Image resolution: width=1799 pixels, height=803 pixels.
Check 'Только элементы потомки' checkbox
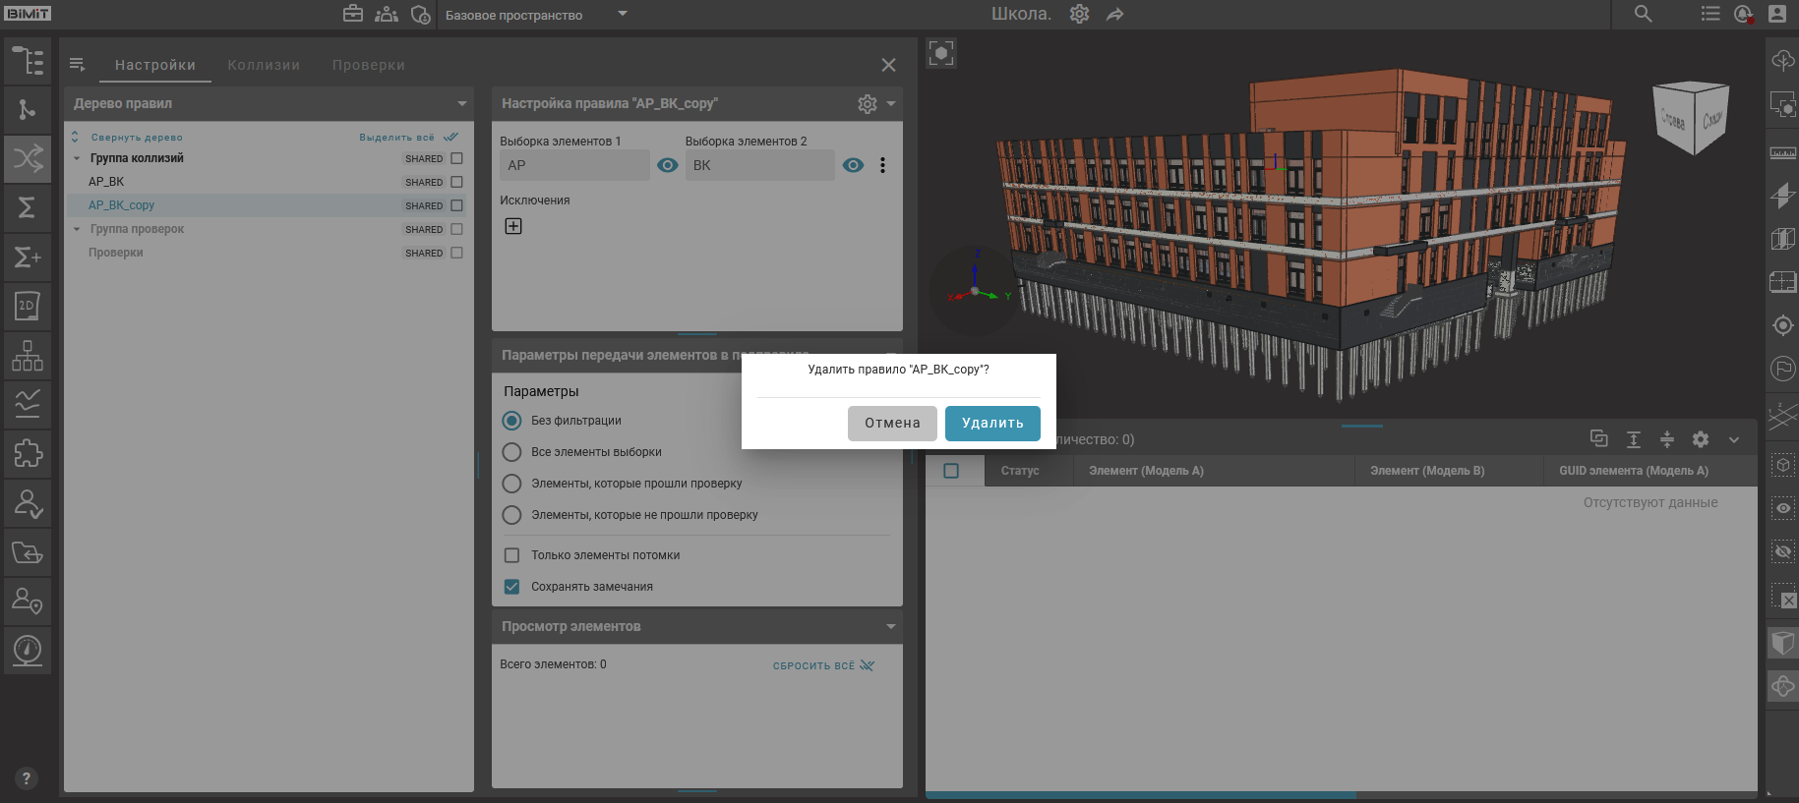pos(511,555)
